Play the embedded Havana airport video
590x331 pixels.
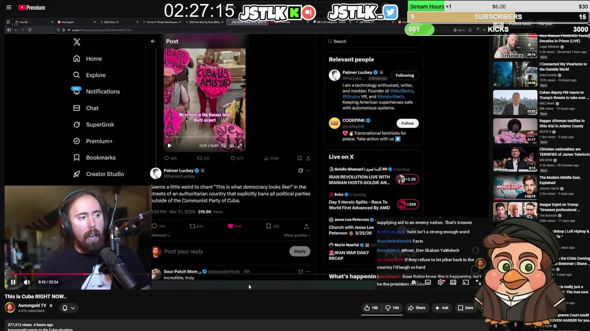click(x=169, y=145)
